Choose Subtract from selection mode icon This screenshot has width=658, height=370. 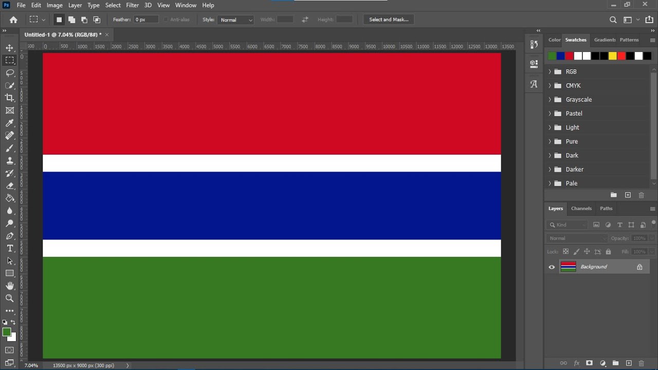tap(84, 20)
